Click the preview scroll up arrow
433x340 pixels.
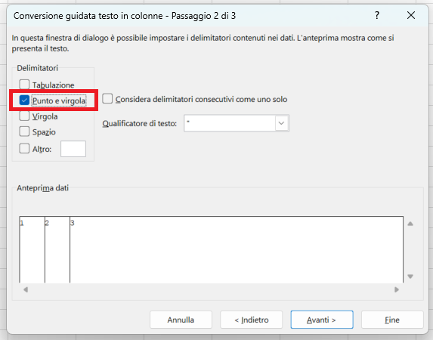pos(410,224)
